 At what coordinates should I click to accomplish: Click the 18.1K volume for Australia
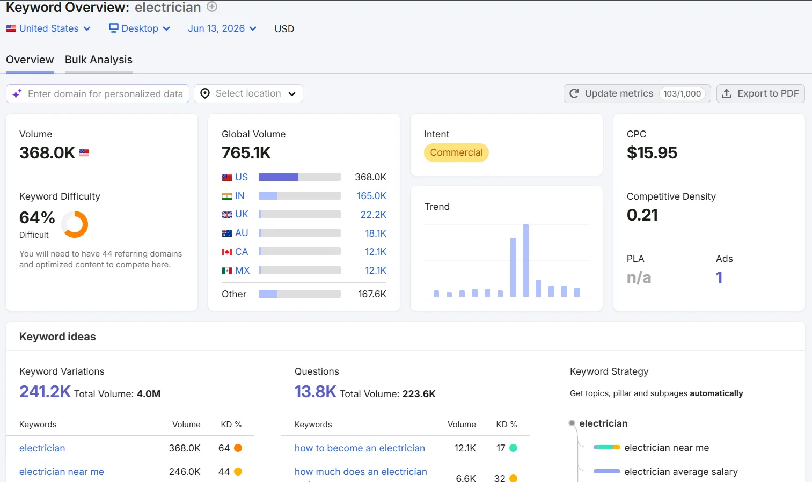tap(376, 233)
